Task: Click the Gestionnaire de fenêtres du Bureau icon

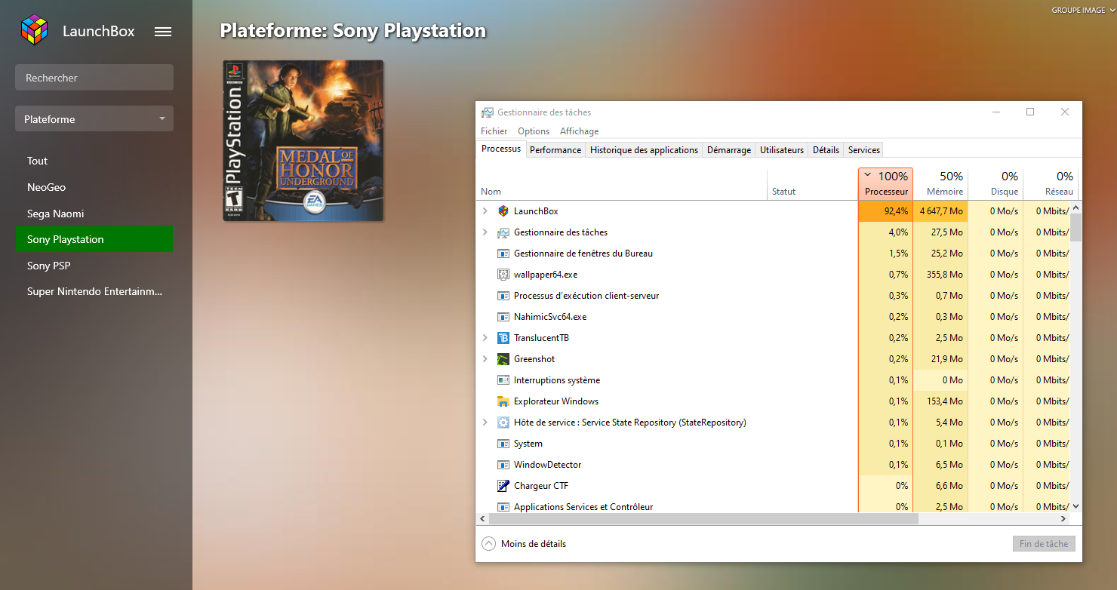Action: click(x=503, y=254)
